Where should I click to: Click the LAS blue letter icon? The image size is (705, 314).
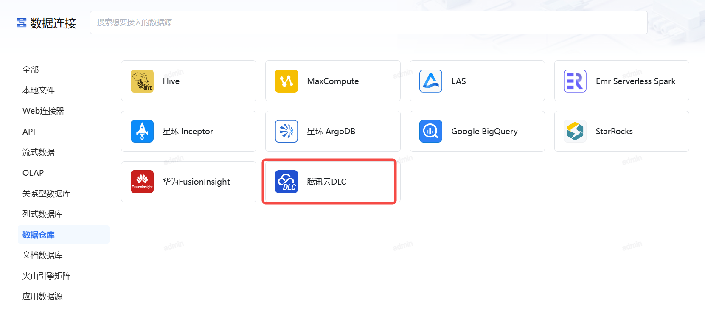click(x=431, y=81)
